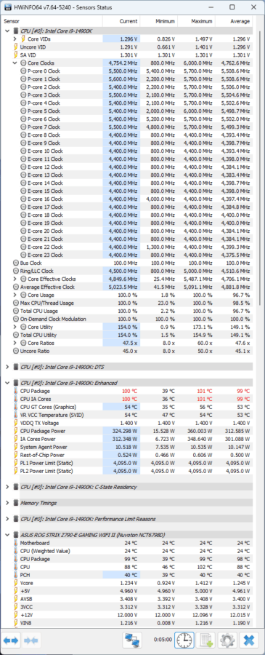The height and width of the screenshot is (655, 265).
Task: Click the collapse arrows button in bottom toolbar
Action: coord(30,640)
